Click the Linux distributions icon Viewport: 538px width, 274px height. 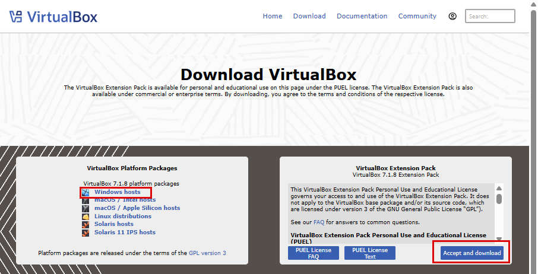click(86, 216)
